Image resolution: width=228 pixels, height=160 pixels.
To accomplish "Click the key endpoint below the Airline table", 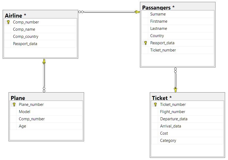I will pyautogui.click(x=44, y=62).
